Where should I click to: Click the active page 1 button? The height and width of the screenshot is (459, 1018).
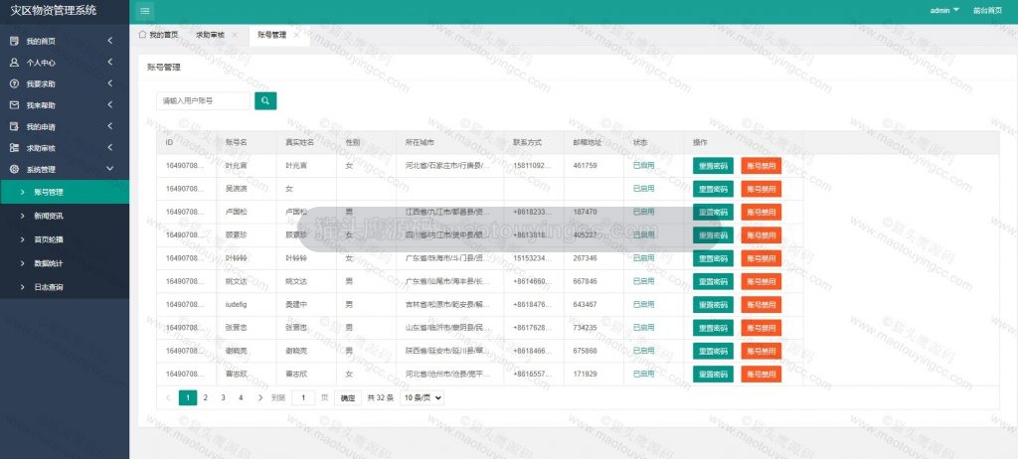[x=188, y=398]
